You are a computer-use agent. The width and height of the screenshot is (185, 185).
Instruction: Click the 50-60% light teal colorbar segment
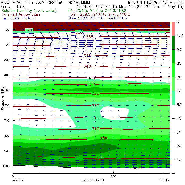coord(173,98)
